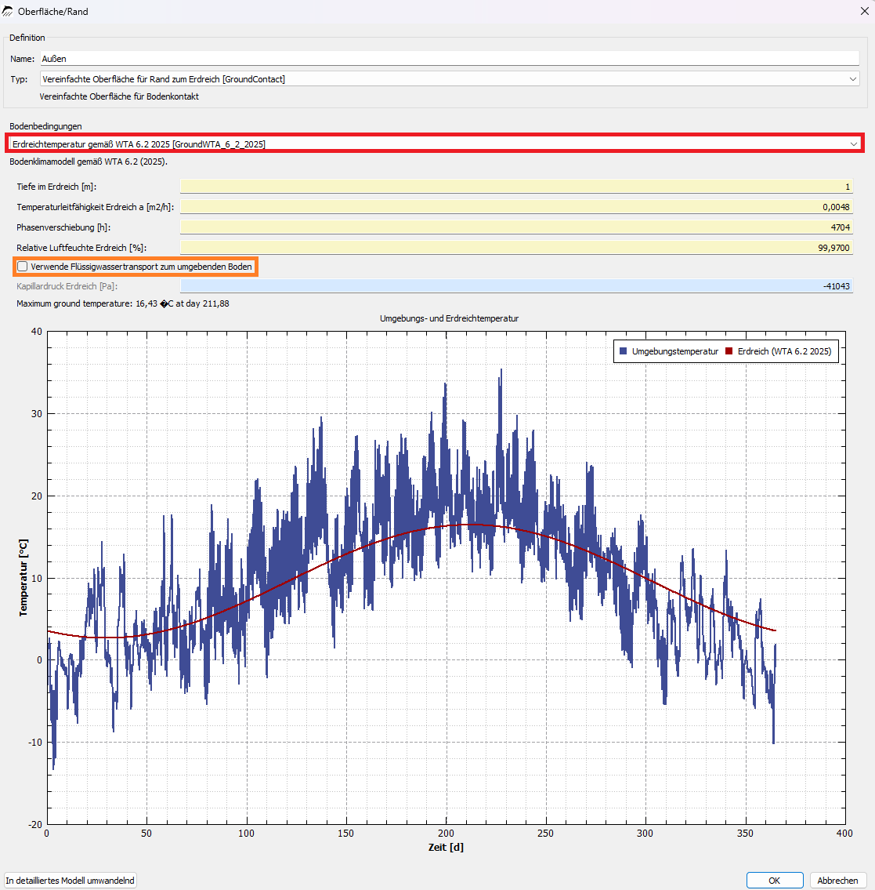The height and width of the screenshot is (890, 875).
Task: Click the Bodenklimamodell gemäß WTA 6.2 description
Action: pos(89,162)
